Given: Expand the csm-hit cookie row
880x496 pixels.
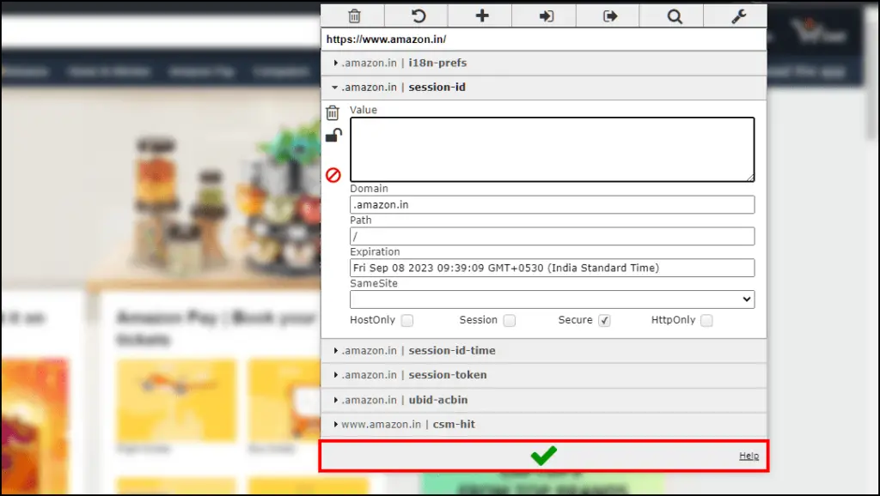Looking at the screenshot, I should (543, 424).
